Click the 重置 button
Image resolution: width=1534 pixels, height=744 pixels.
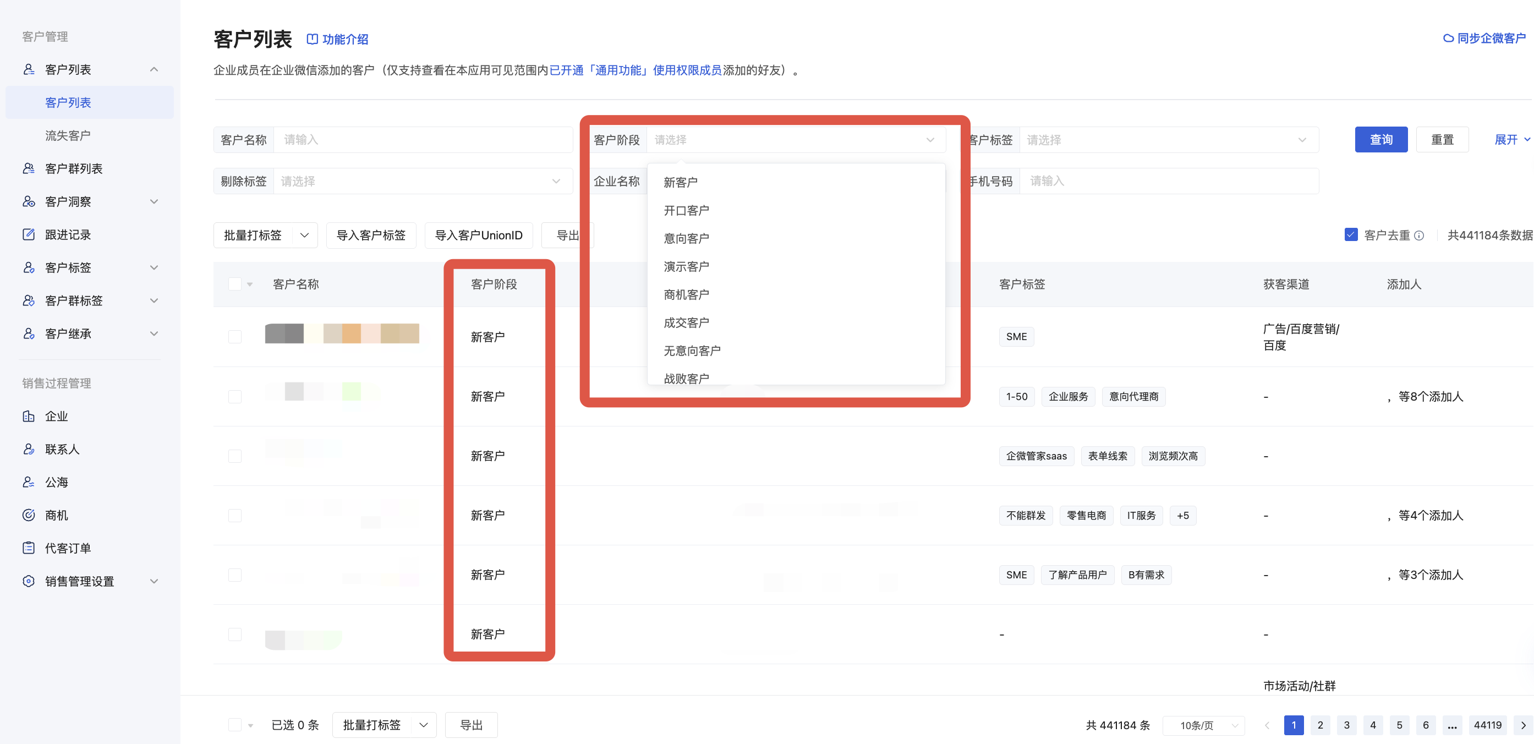tap(1442, 139)
